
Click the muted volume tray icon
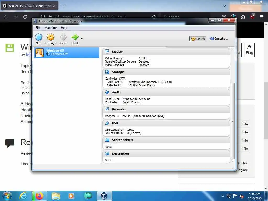click(242, 196)
